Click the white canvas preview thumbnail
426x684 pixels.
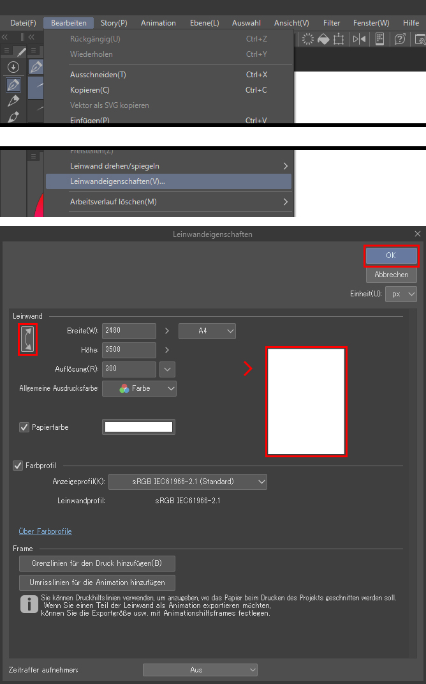pos(305,402)
